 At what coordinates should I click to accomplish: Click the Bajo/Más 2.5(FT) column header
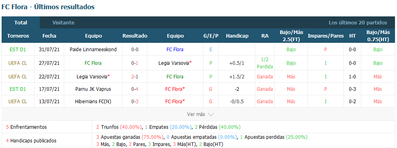(291, 36)
